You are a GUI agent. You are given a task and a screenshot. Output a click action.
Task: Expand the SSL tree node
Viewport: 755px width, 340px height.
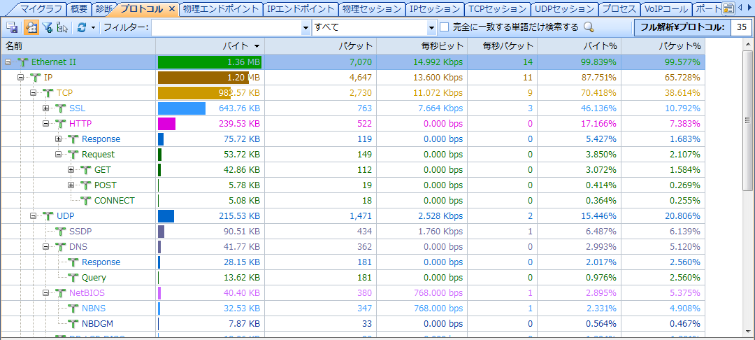46,108
